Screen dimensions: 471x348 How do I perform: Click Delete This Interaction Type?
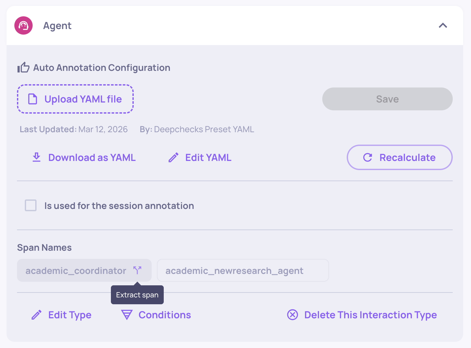pos(370,315)
